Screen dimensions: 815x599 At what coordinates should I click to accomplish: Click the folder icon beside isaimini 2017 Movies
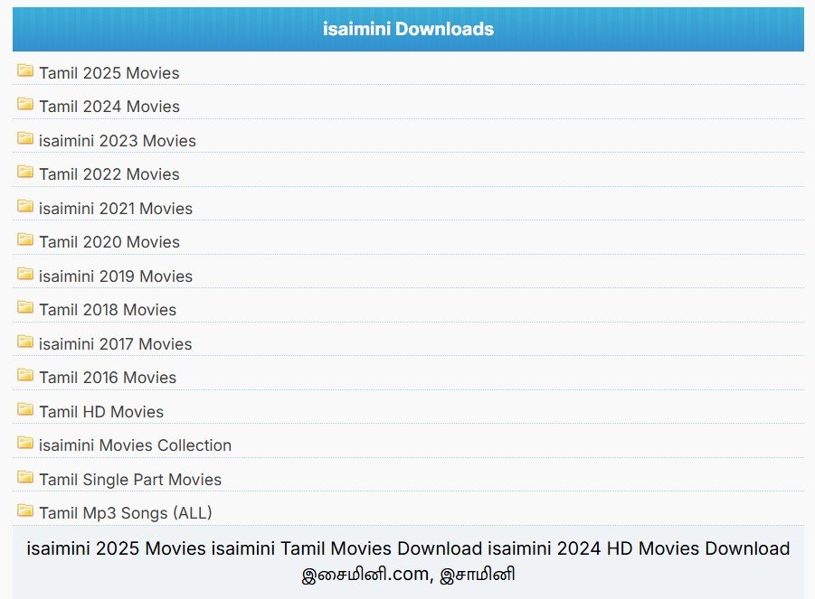click(x=25, y=341)
